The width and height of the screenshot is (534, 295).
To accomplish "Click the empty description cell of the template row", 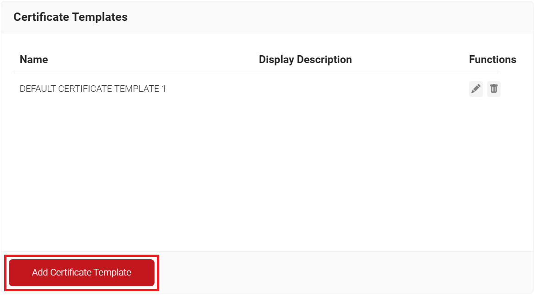I will pyautogui.click(x=305, y=89).
